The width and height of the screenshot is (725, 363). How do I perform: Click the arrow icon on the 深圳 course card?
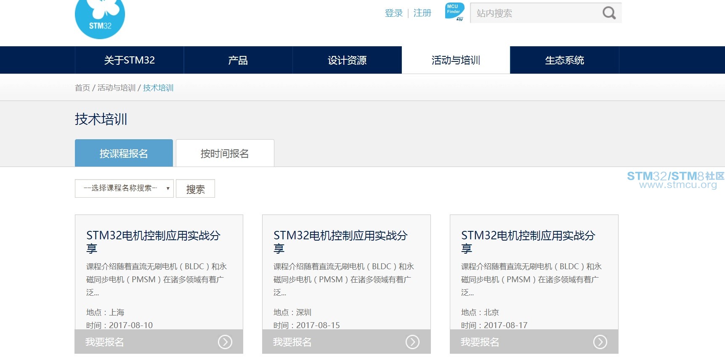(x=412, y=342)
